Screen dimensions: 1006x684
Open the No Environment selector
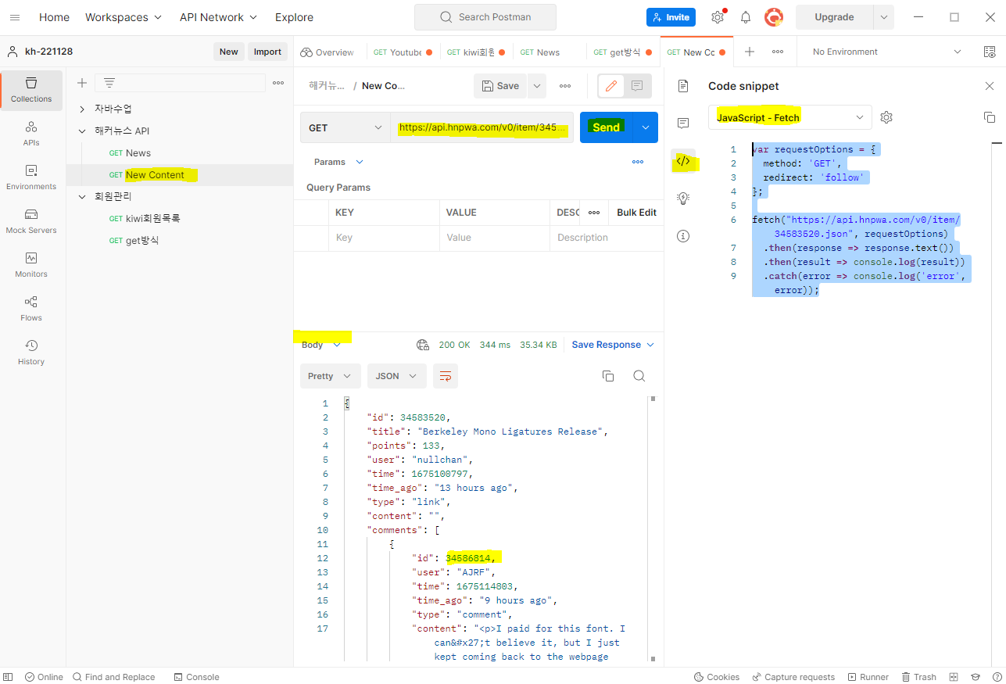pos(886,52)
